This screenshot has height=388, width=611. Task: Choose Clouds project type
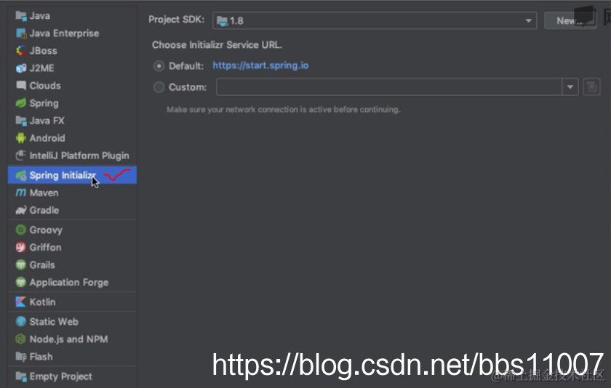click(x=45, y=85)
